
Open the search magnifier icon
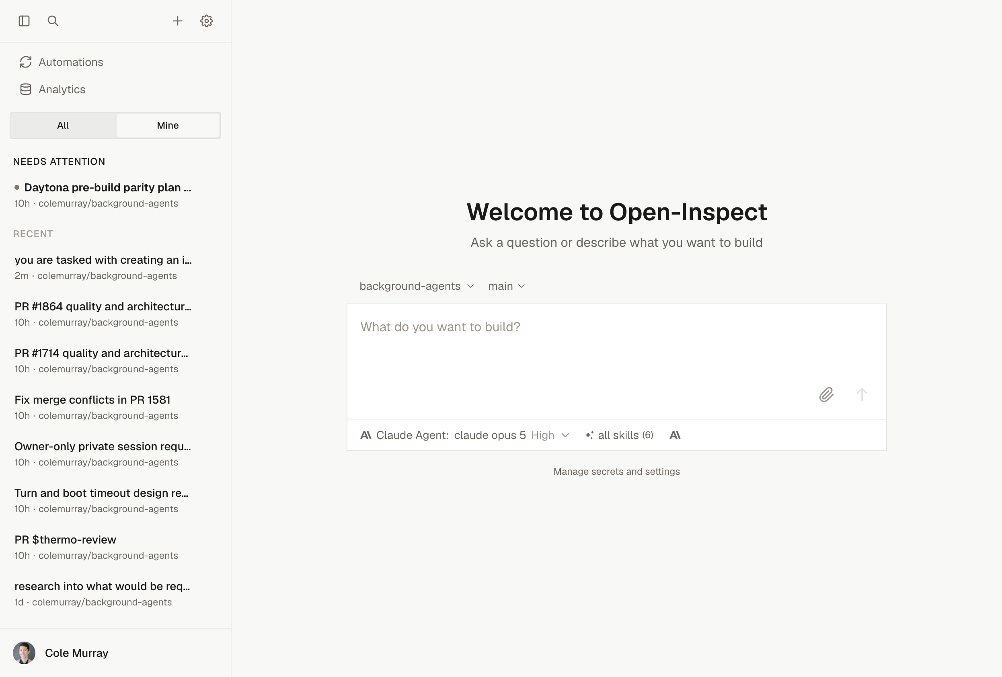[53, 21]
